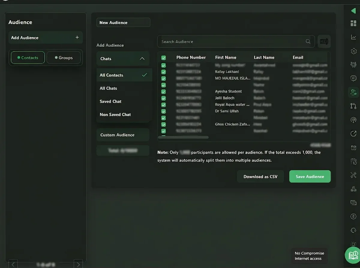Open the webhook icon in sidebar

pos(353,189)
